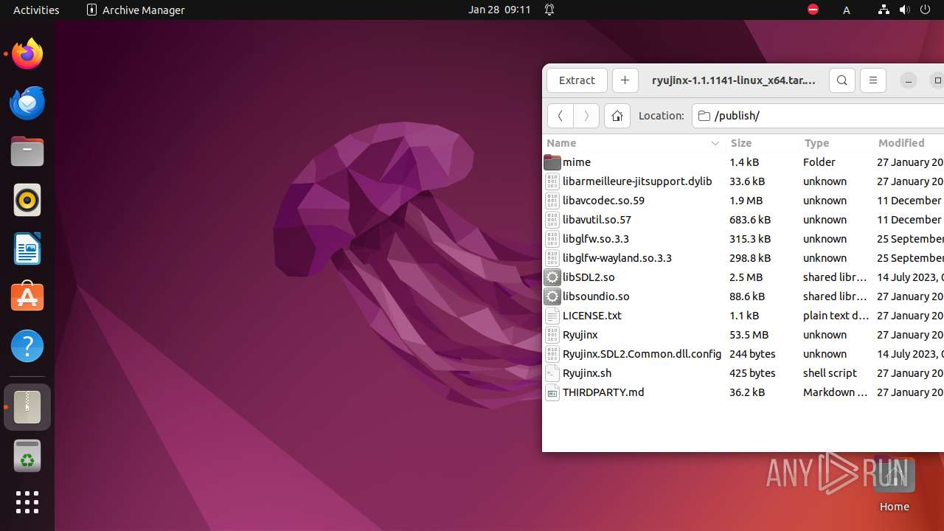Viewport: 944px width, 531px height.
Task: Select THIRDPARTY.md markdown icon
Action: point(552,392)
